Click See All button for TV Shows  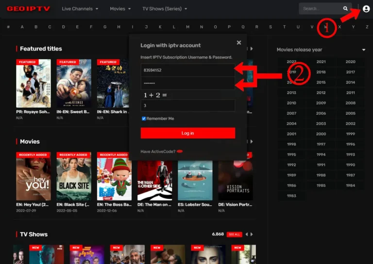click(x=234, y=234)
